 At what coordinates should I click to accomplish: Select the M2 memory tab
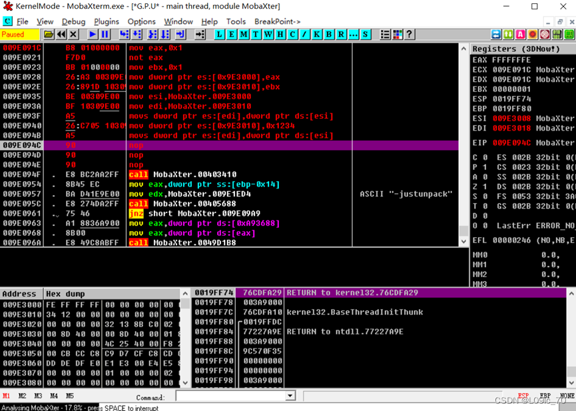point(22,396)
